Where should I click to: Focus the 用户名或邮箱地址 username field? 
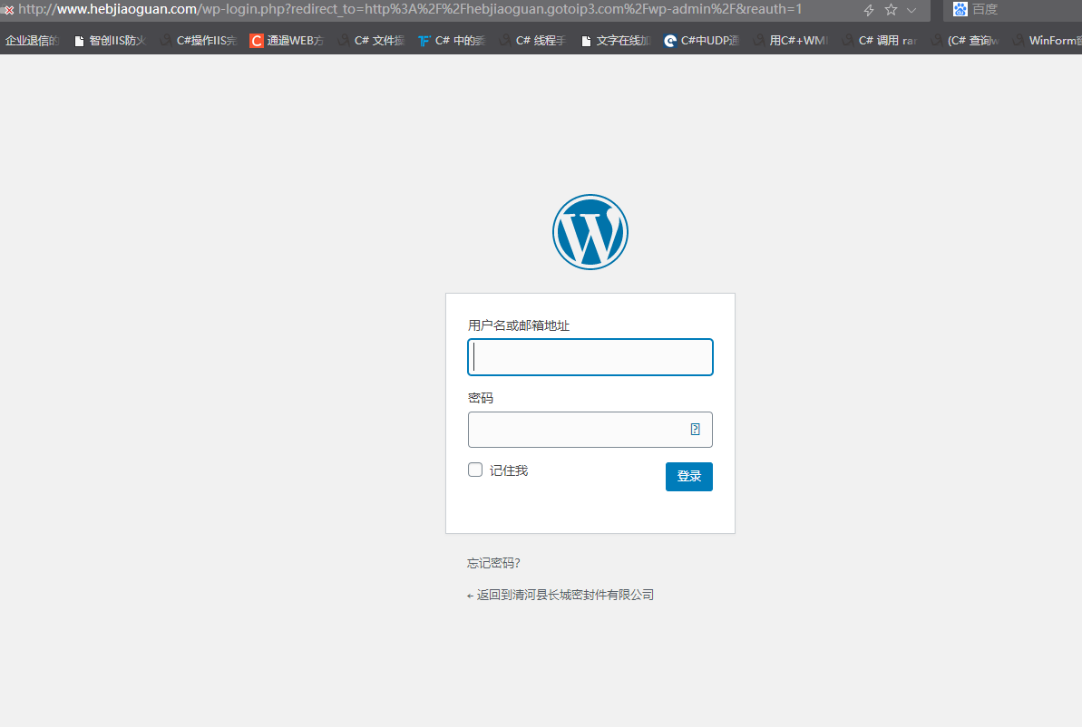click(x=590, y=357)
